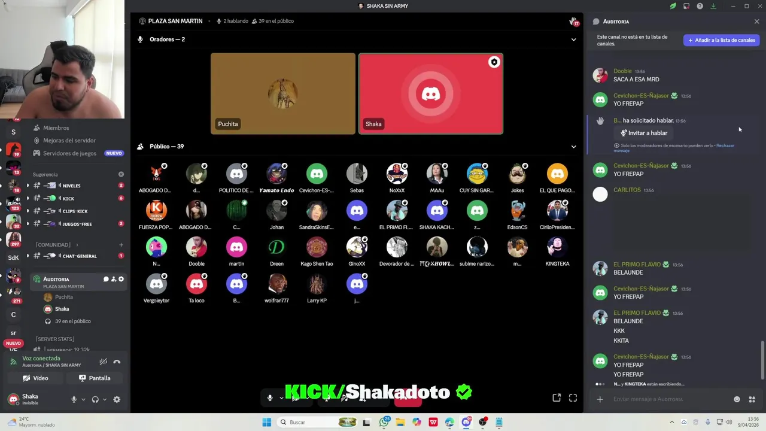Turn on Vídeo camera button
This screenshot has width=766, height=431.
35,378
